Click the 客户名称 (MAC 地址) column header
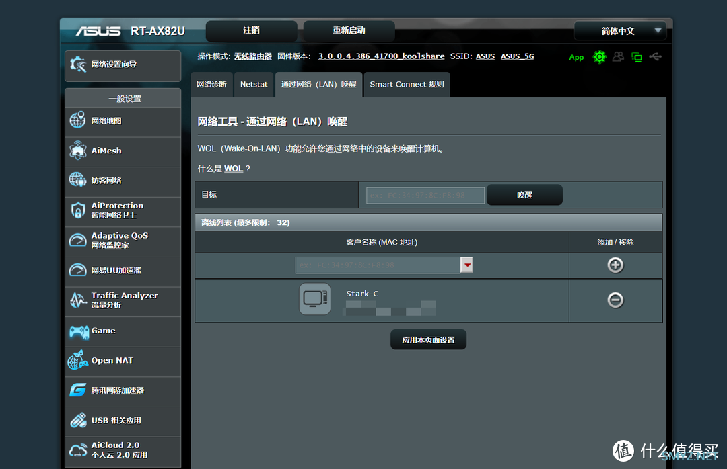Viewport: 727px width, 469px height. tap(382, 242)
